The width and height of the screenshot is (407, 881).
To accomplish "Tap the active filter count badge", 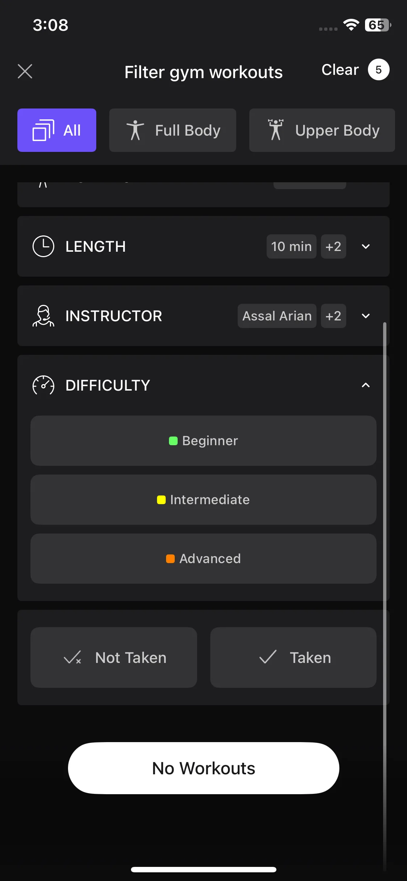I will click(378, 69).
